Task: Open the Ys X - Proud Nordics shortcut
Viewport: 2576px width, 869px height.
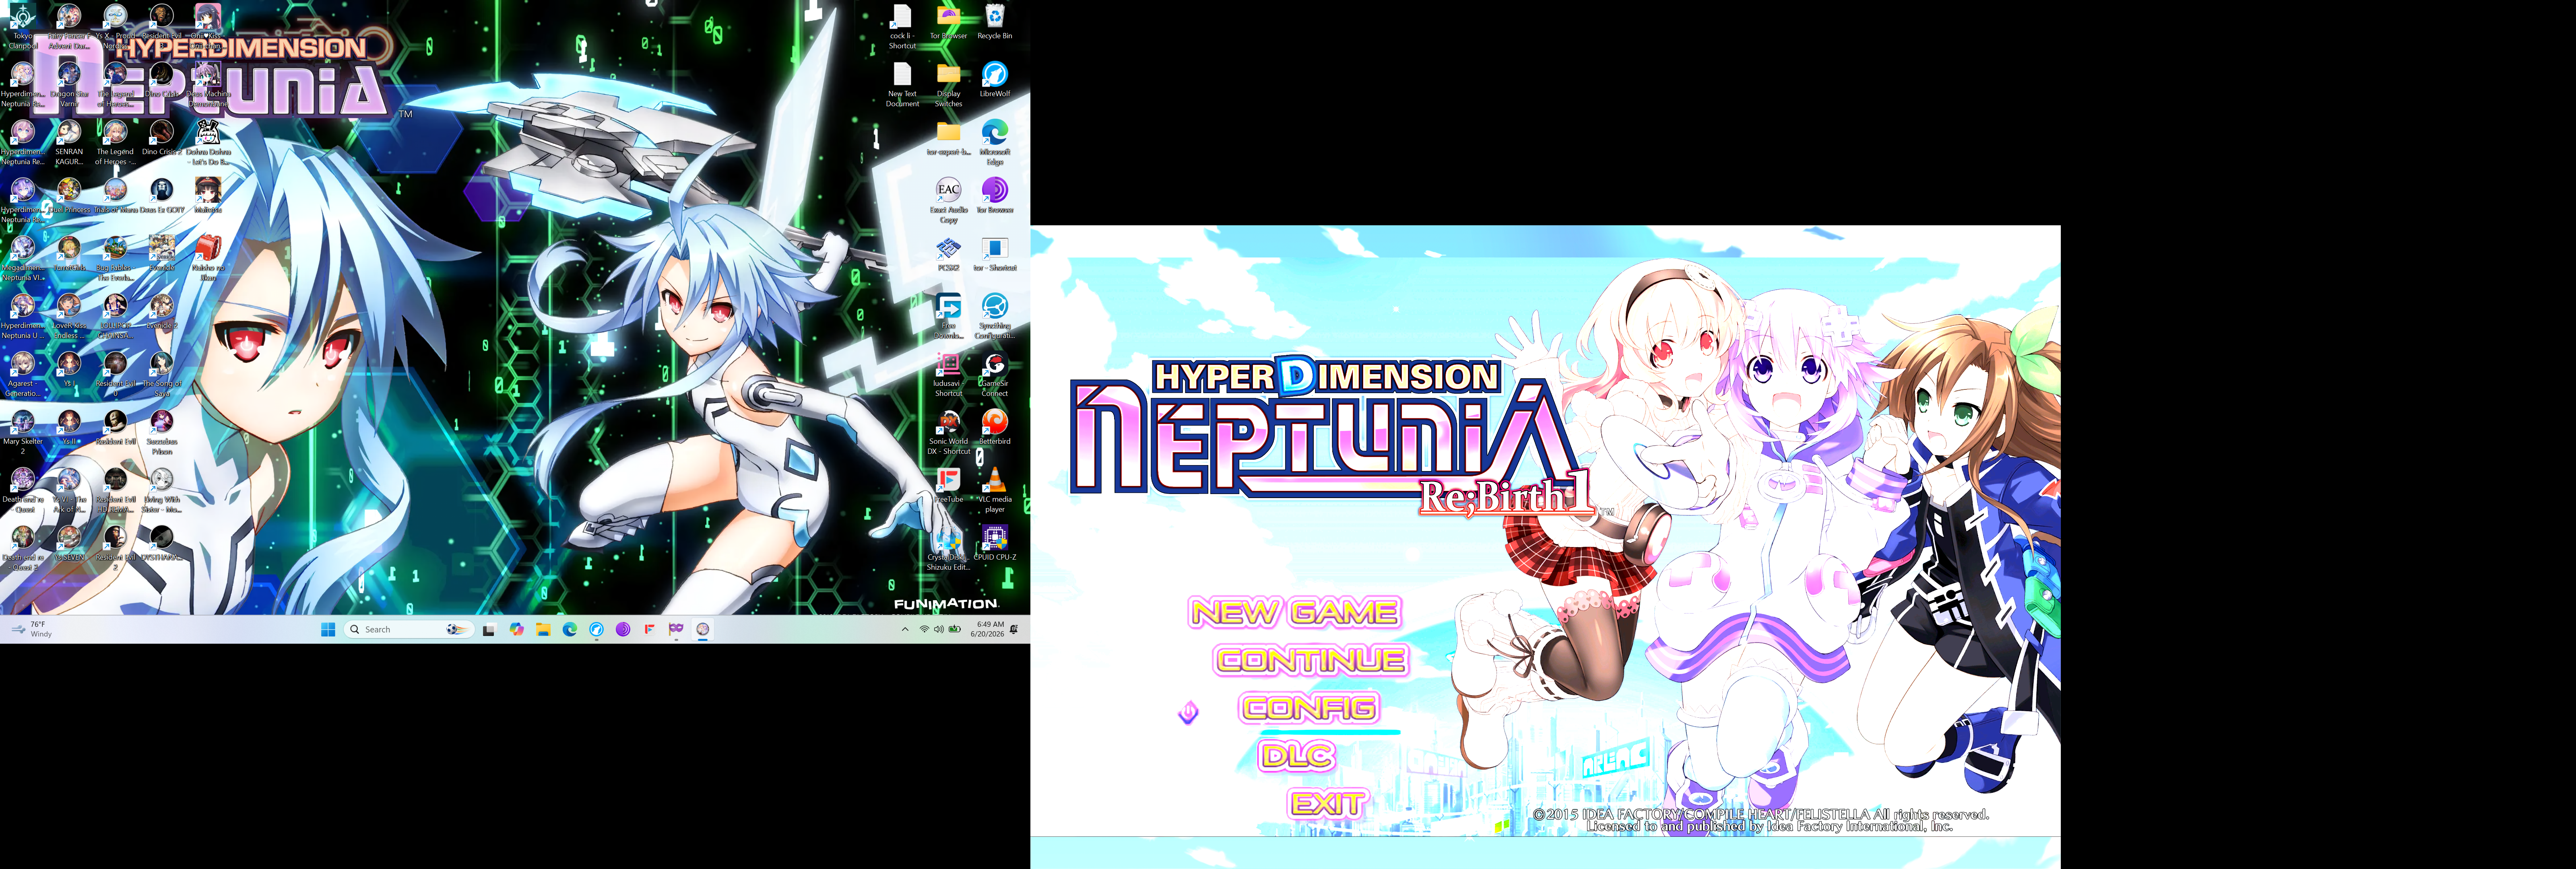Action: (115, 26)
